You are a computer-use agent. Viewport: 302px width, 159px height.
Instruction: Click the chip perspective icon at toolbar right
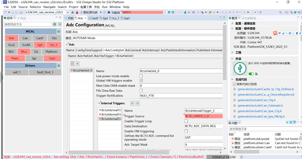point(295,12)
